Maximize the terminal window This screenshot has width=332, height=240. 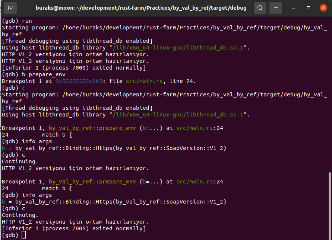[309, 8]
